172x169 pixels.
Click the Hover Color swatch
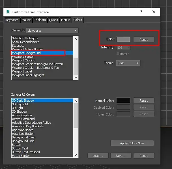(x=123, y=114)
